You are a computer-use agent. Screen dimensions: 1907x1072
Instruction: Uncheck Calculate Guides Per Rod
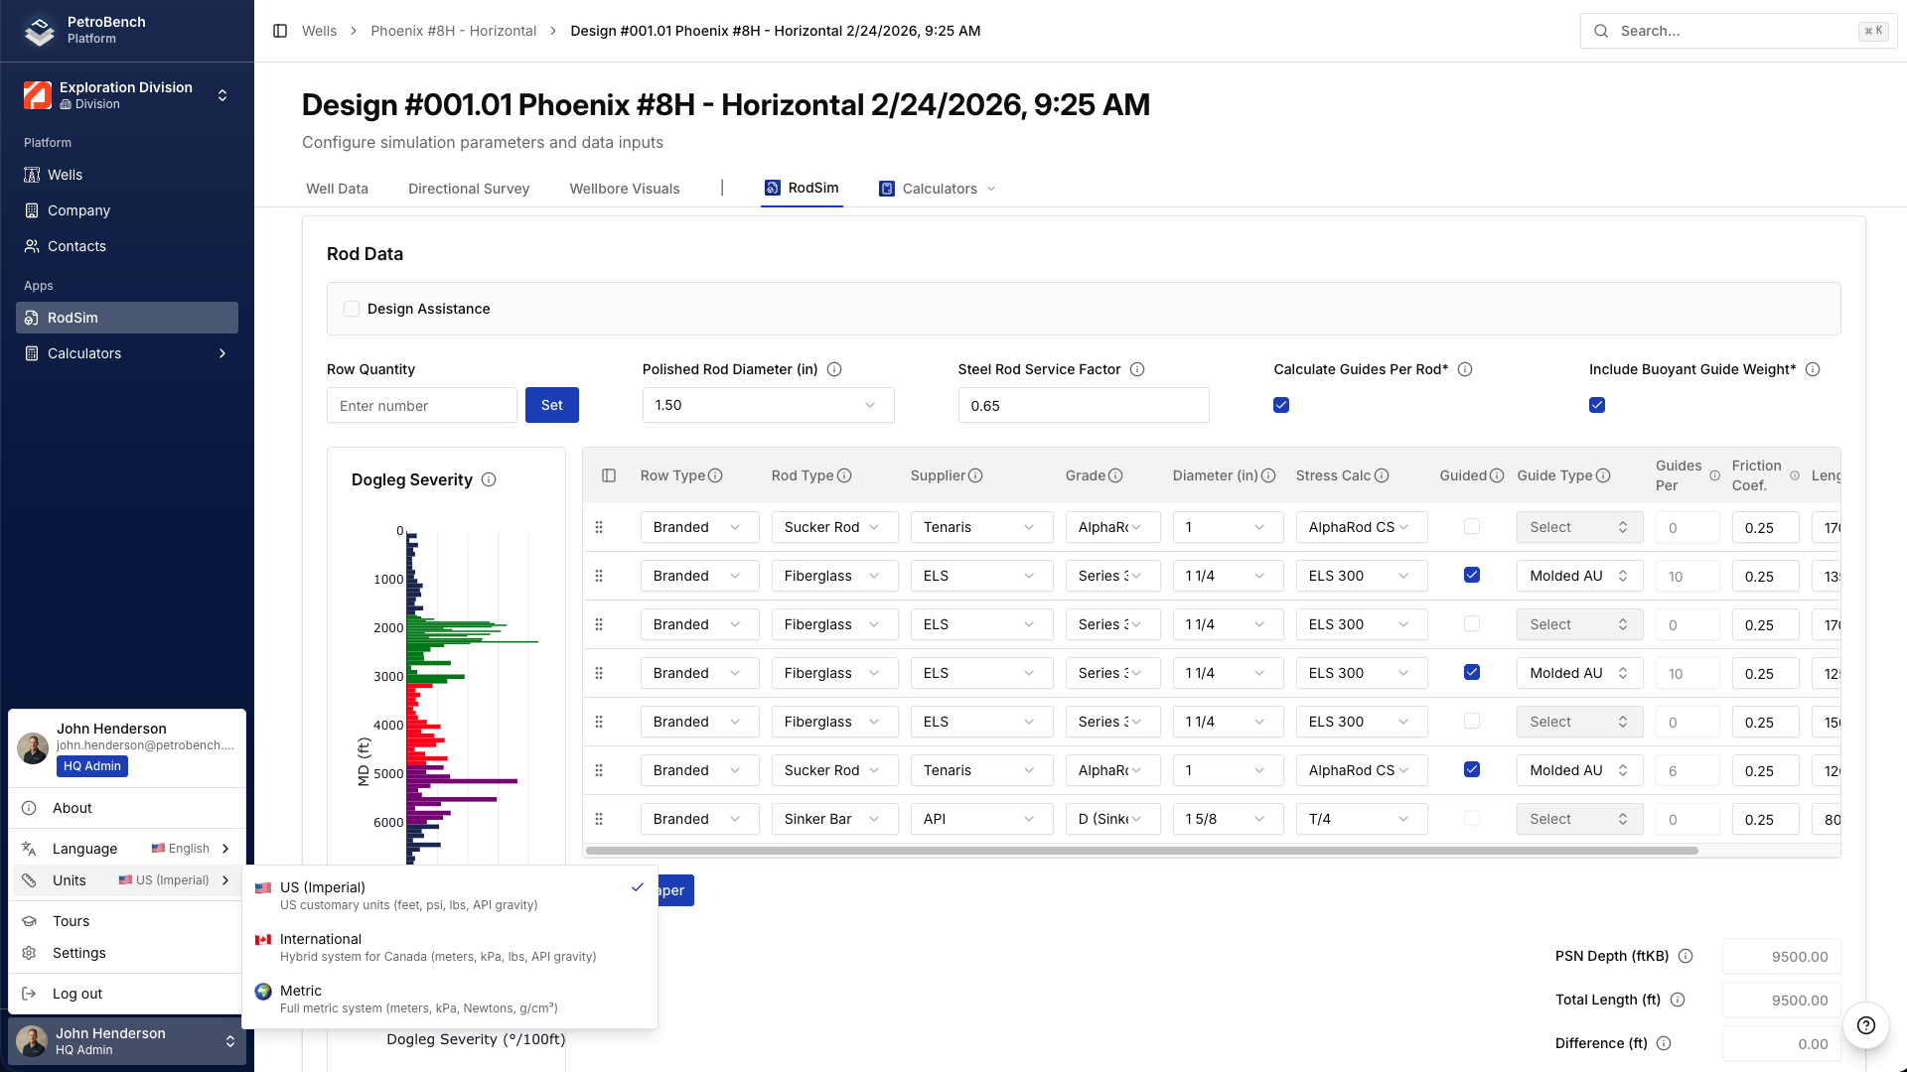click(1281, 405)
